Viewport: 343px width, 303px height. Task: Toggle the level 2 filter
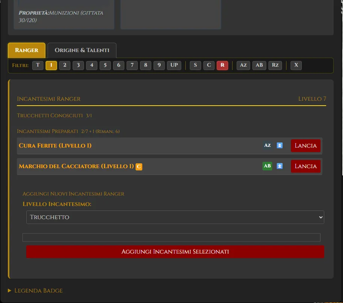click(65, 65)
